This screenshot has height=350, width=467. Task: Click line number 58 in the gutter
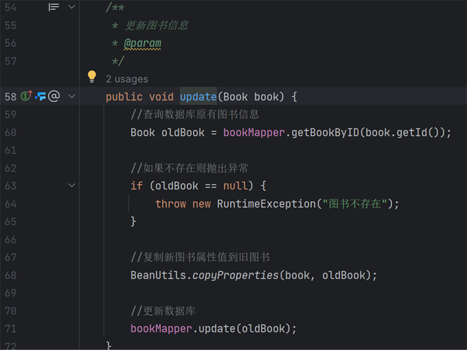(x=11, y=97)
